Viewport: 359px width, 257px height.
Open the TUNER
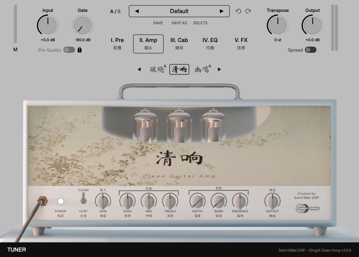pos(17,250)
